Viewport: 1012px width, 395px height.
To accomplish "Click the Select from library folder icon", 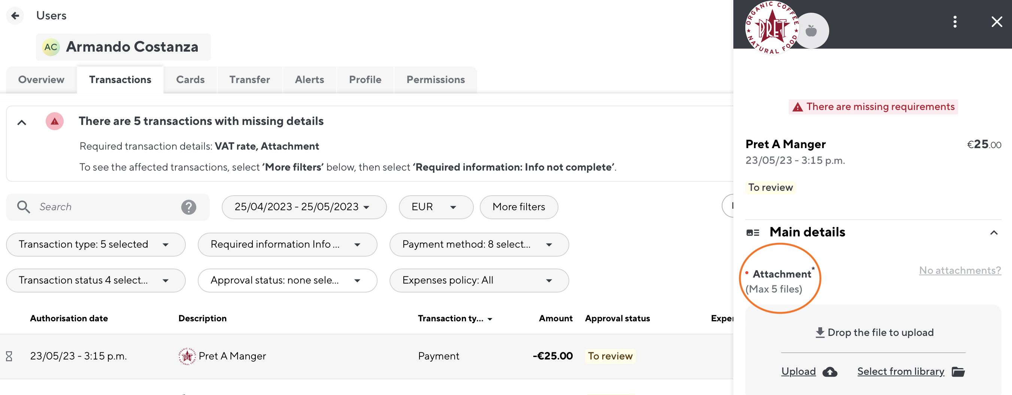I will pos(958,371).
